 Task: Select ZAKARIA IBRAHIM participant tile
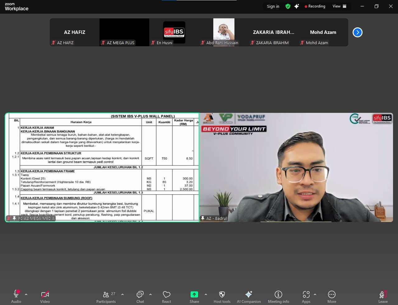[274, 32]
